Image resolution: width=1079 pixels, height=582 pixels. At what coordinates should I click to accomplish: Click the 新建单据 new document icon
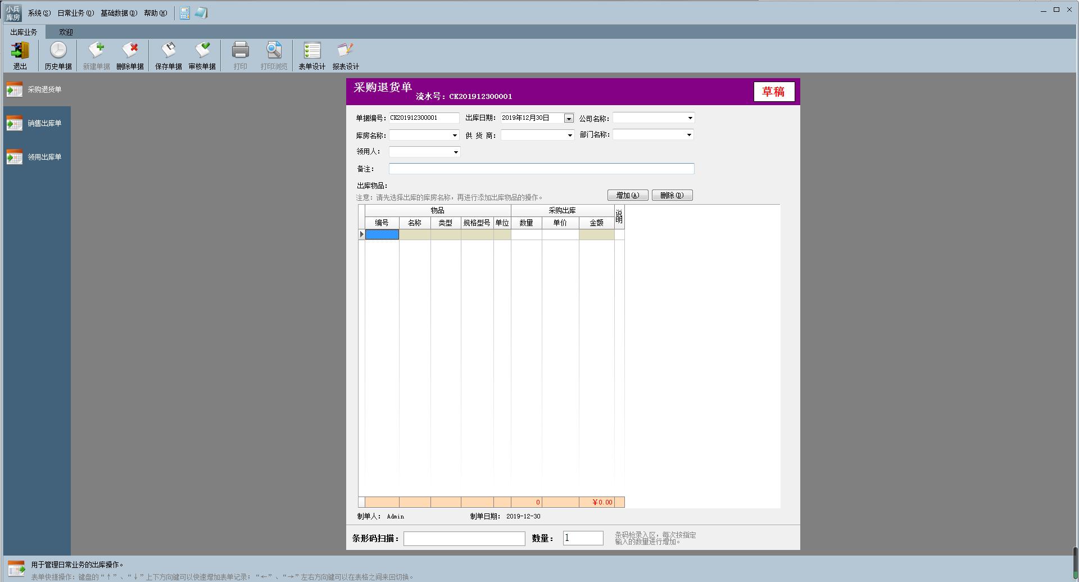click(x=96, y=56)
